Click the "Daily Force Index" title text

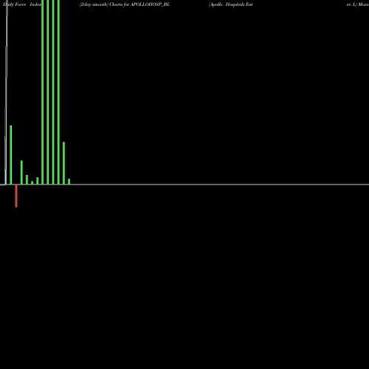[x=22, y=4]
